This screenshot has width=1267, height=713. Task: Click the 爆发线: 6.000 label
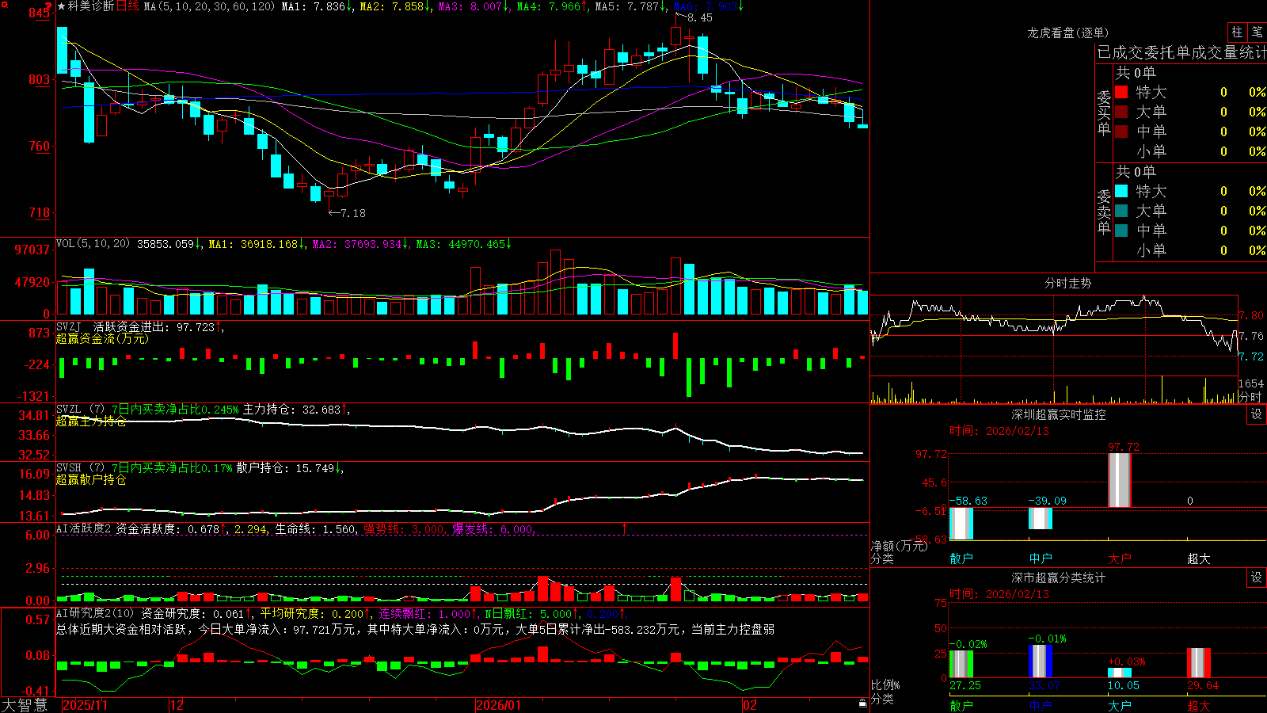(x=493, y=529)
